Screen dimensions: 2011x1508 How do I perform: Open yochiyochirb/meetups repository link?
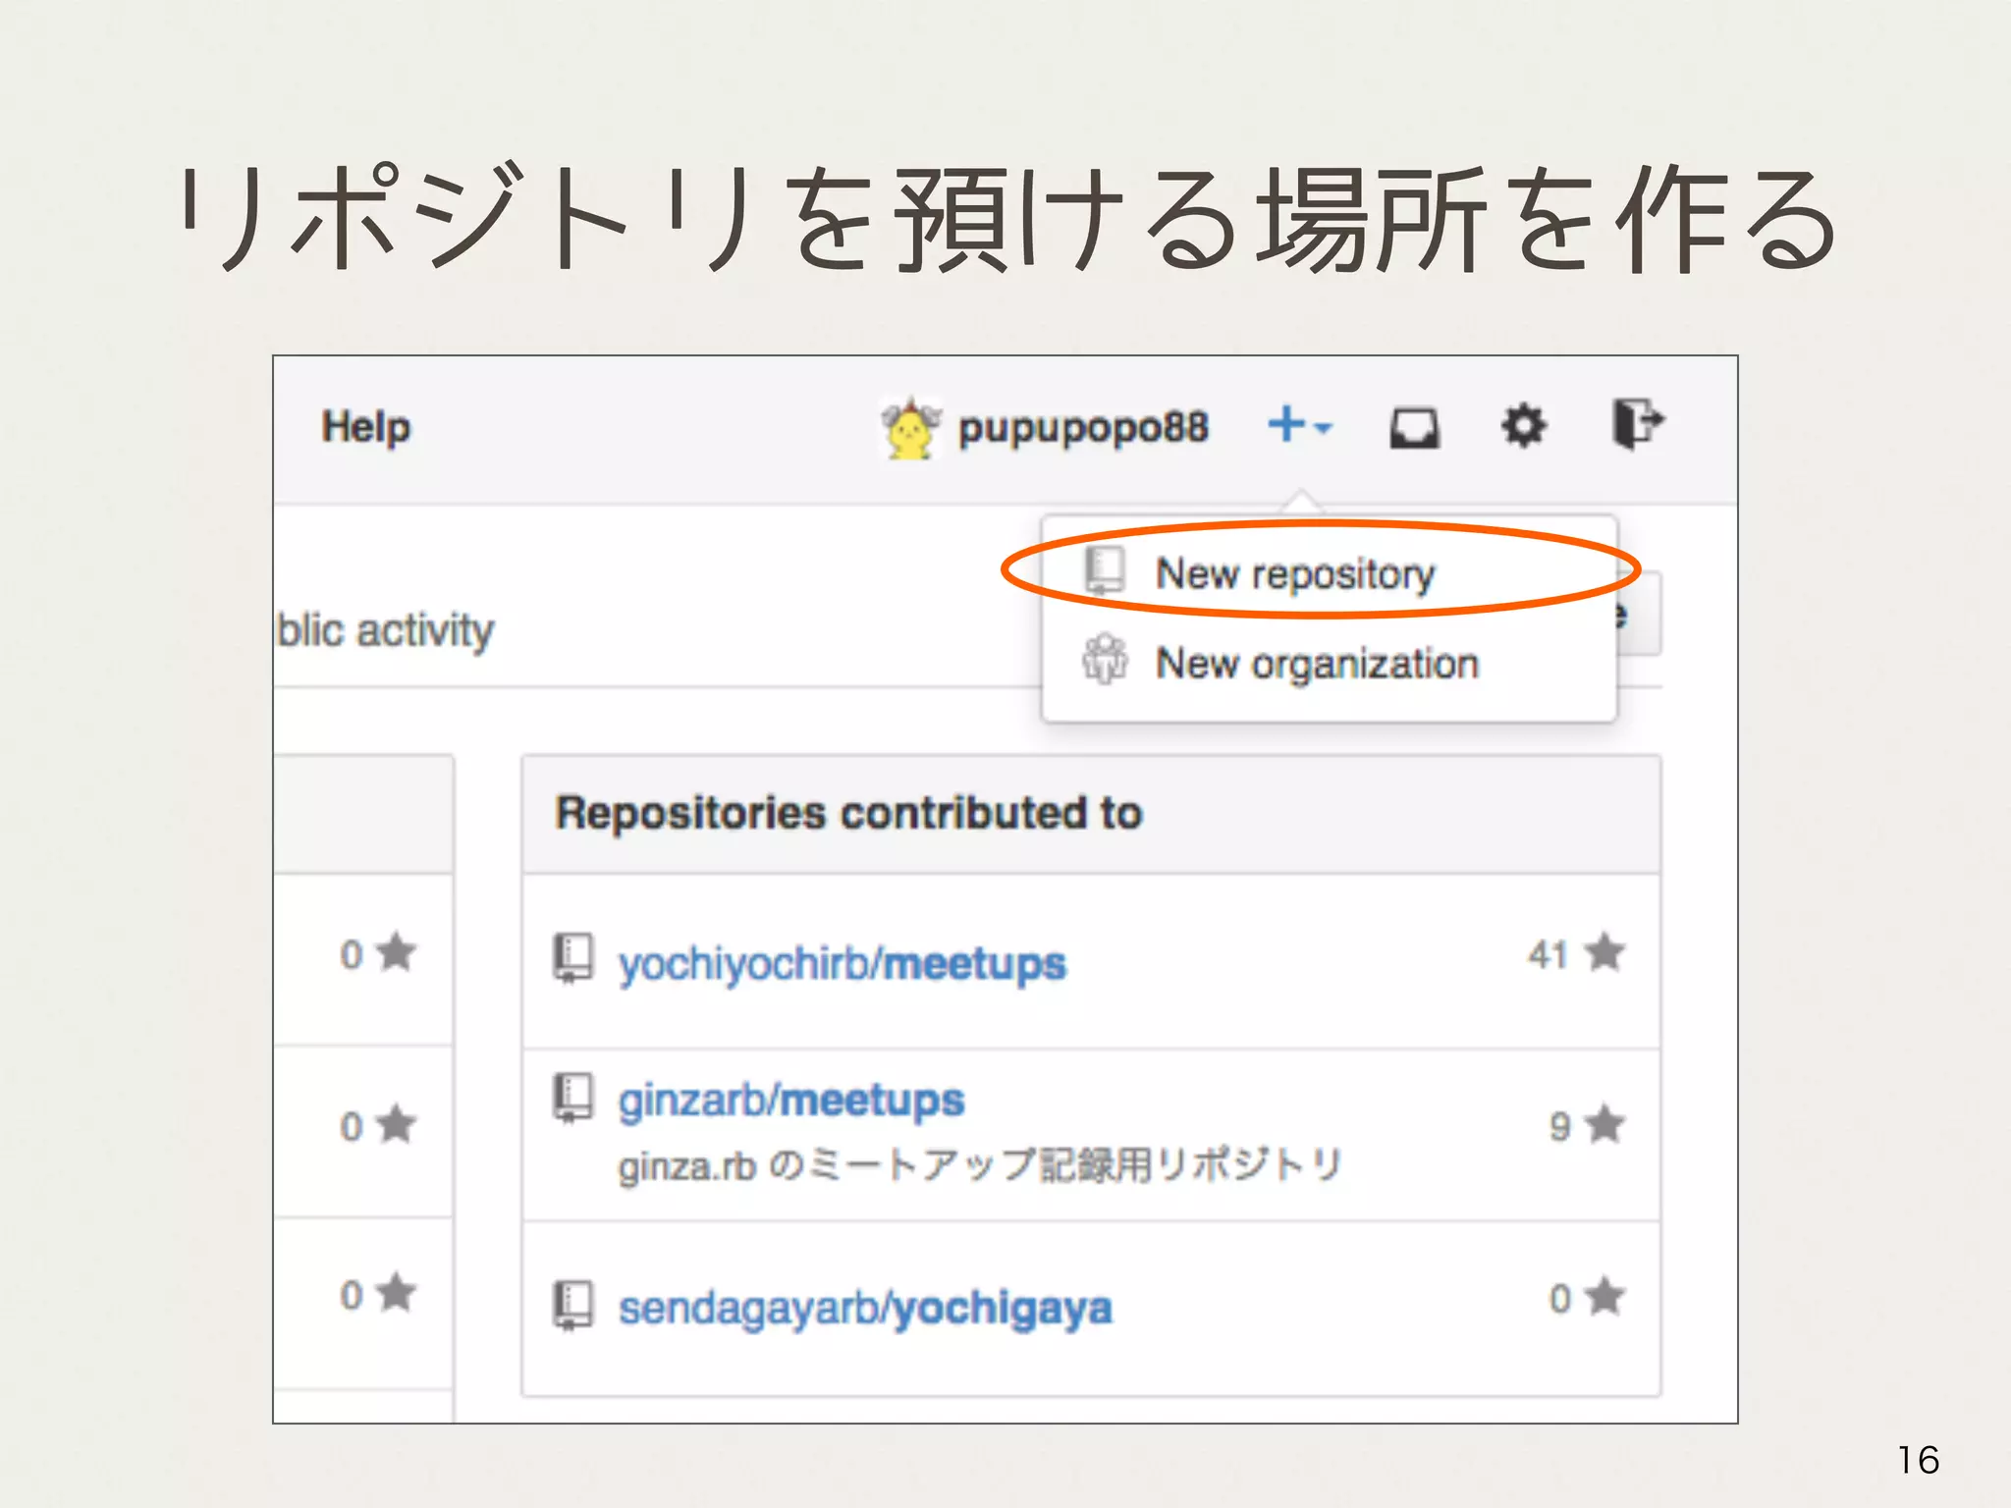point(842,963)
